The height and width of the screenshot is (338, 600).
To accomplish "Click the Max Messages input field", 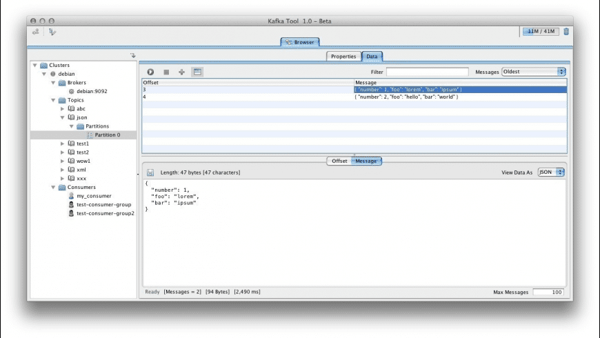I will (548, 292).
